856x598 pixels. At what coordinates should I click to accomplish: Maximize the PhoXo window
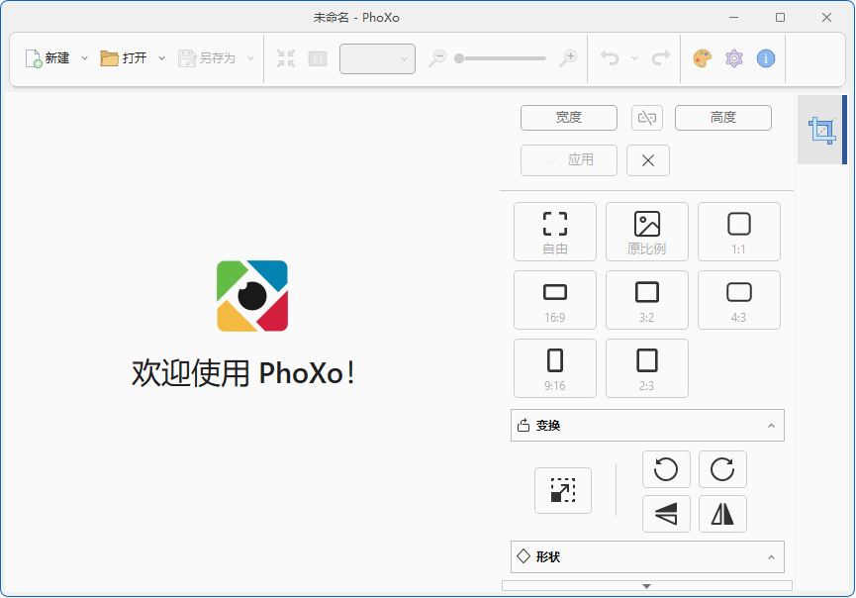click(780, 18)
